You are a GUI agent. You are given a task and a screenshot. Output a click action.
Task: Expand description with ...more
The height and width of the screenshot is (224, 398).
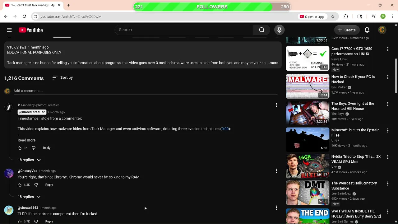pos(272,63)
